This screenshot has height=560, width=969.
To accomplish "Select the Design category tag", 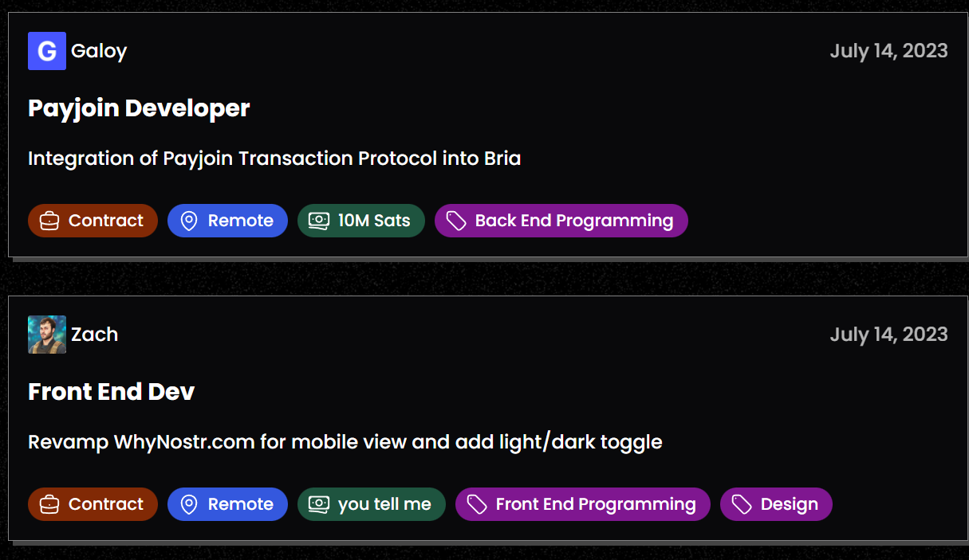I will (x=789, y=504).
